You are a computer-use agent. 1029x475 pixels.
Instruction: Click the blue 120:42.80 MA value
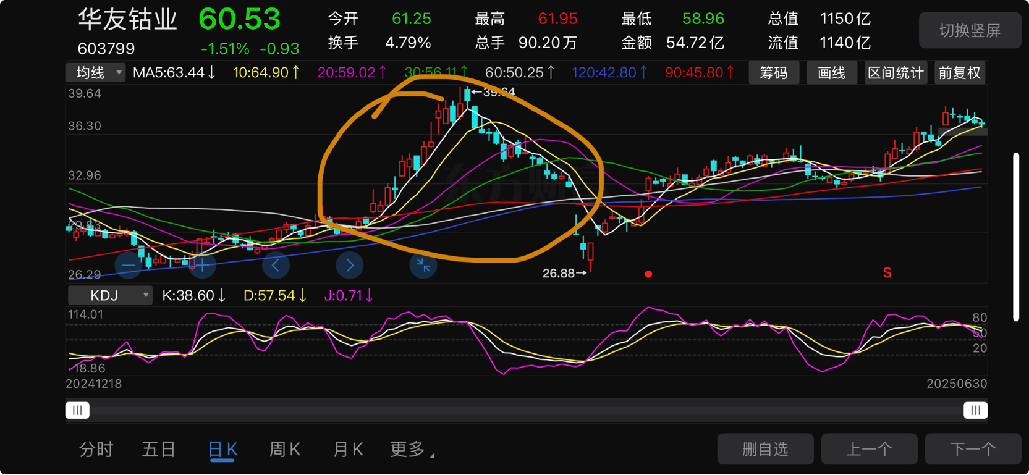tap(610, 73)
